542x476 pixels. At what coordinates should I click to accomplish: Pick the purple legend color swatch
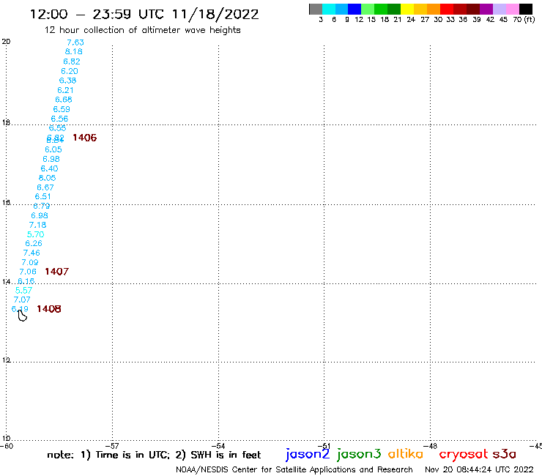coord(486,9)
